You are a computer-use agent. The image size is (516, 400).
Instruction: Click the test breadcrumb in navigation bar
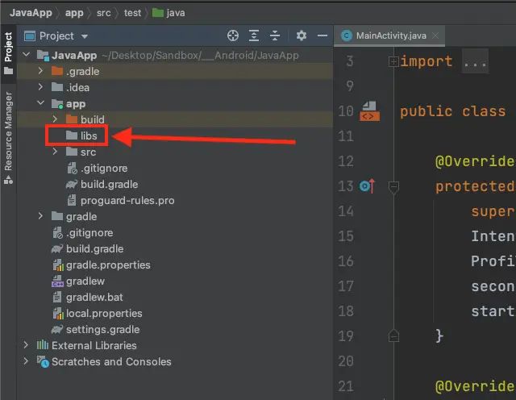click(x=132, y=13)
